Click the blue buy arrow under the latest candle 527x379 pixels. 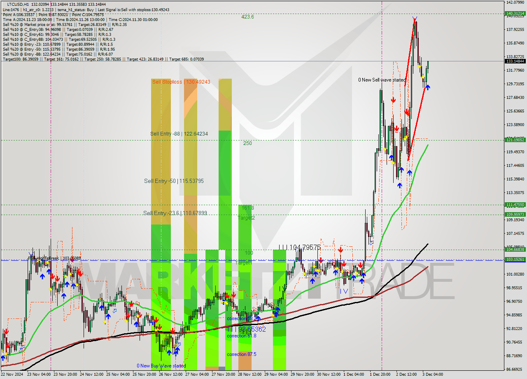(x=428, y=87)
